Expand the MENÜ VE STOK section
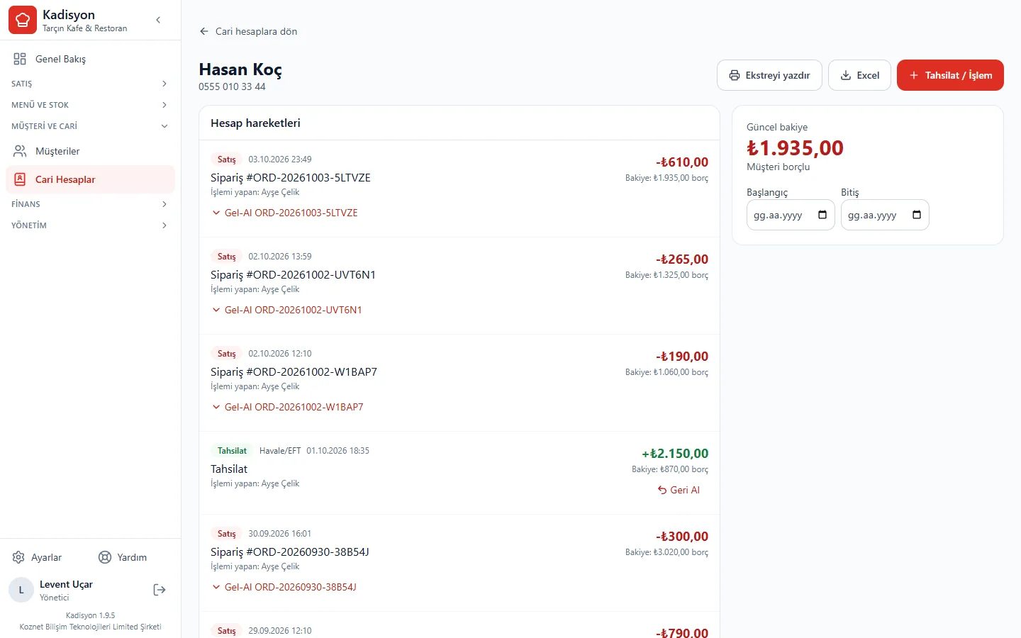 [90, 105]
